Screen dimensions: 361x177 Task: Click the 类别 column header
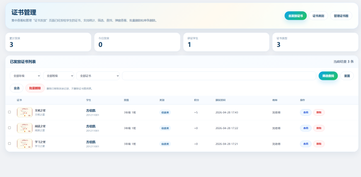coord(162,100)
